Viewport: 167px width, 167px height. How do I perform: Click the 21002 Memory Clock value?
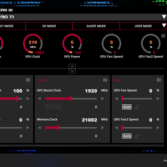[89, 120]
